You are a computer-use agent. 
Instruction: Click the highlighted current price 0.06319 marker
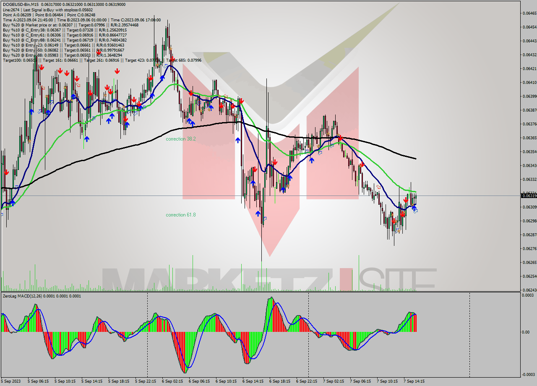[529, 196]
